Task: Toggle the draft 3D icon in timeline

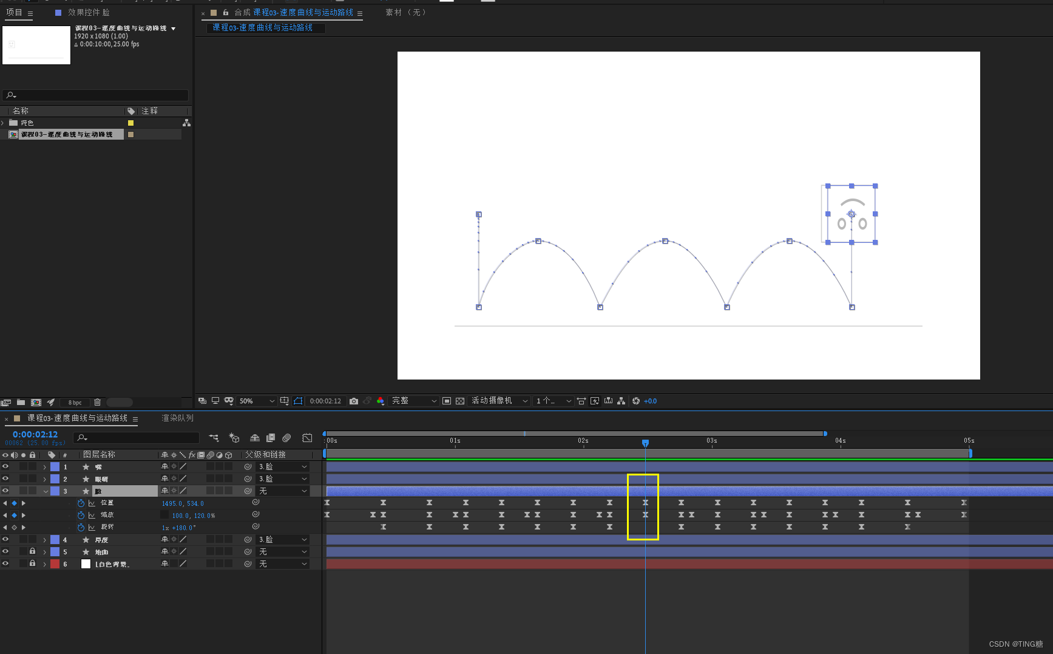Action: 234,438
